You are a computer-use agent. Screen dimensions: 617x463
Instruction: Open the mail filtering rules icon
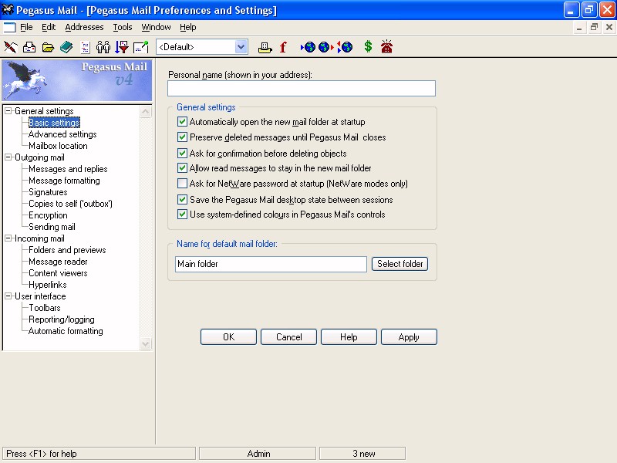122,47
